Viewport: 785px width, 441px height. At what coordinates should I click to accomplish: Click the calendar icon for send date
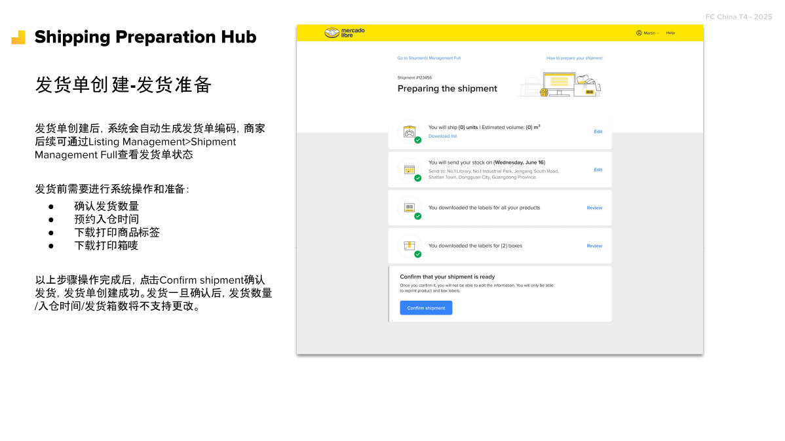click(410, 170)
